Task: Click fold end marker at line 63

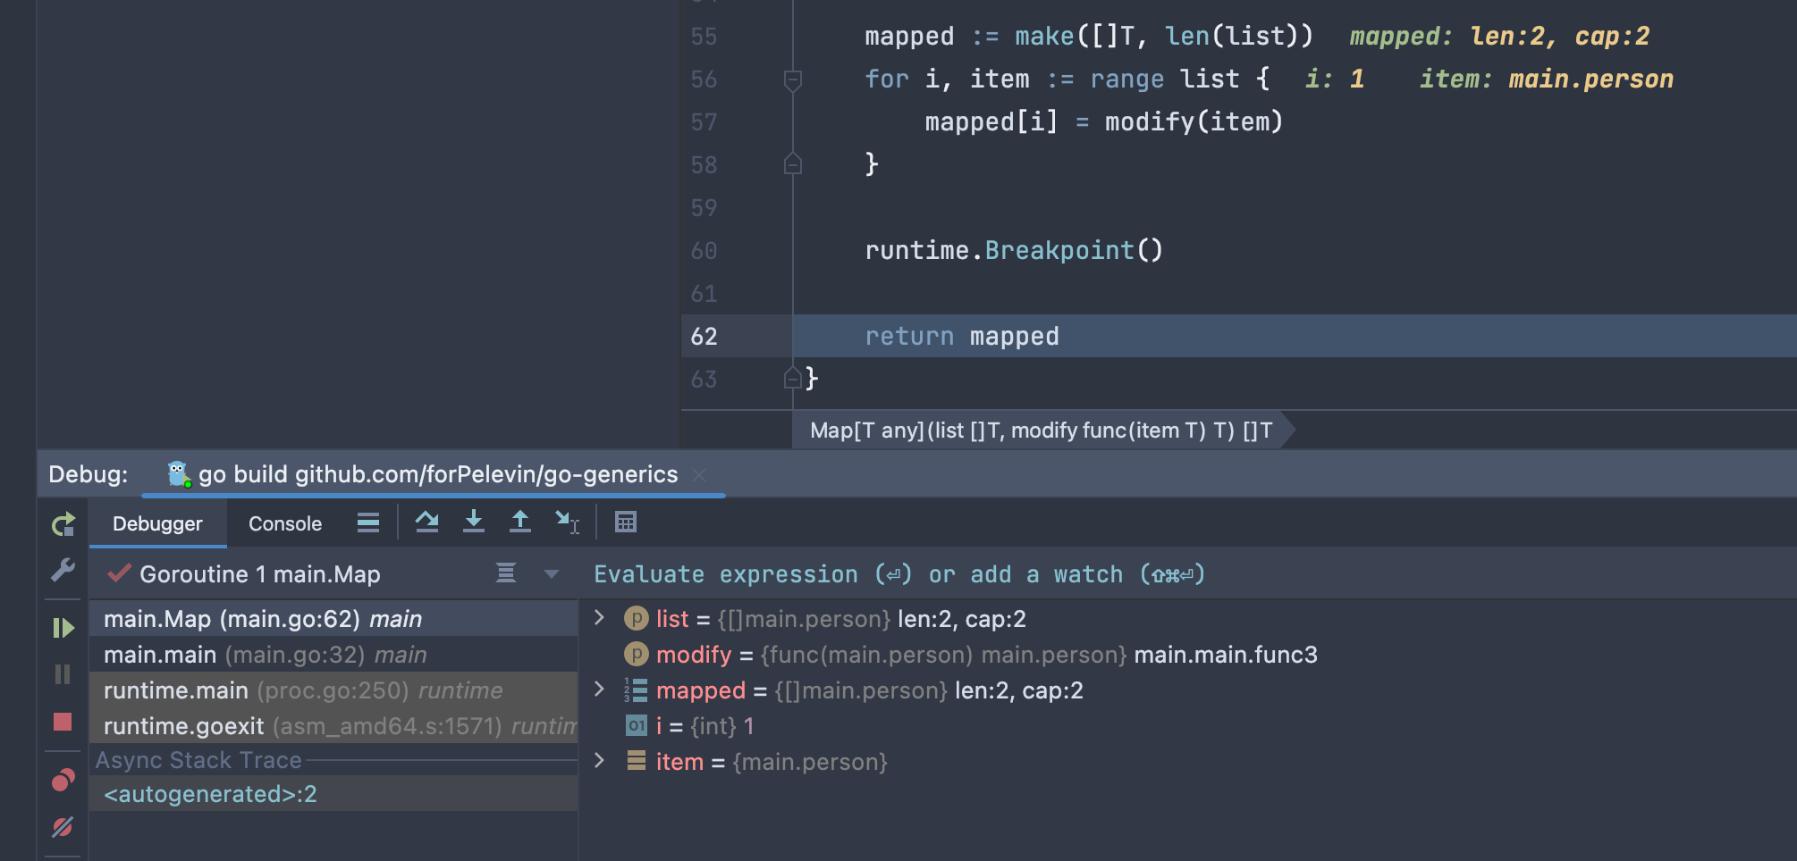Action: [x=792, y=379]
